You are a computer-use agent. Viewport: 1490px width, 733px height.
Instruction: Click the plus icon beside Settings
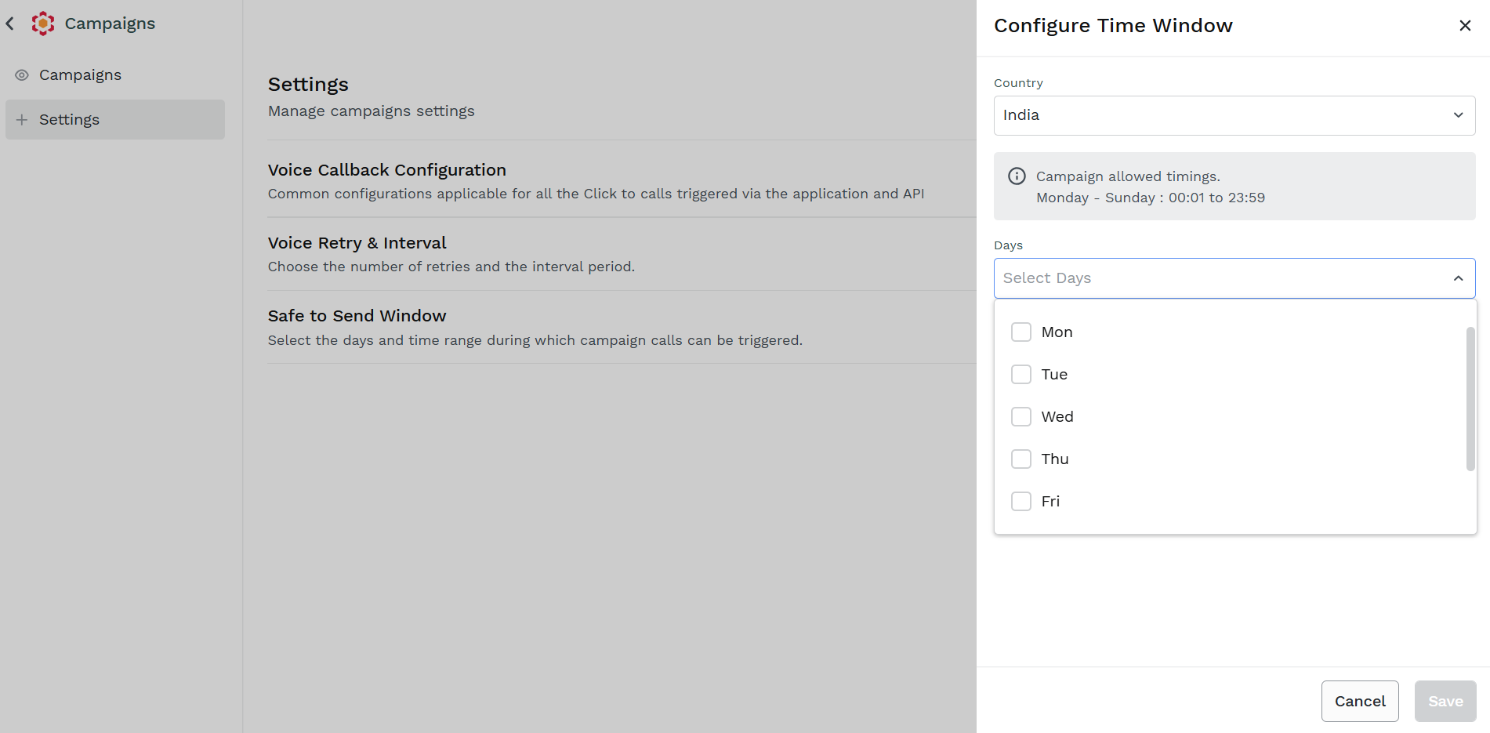22,120
